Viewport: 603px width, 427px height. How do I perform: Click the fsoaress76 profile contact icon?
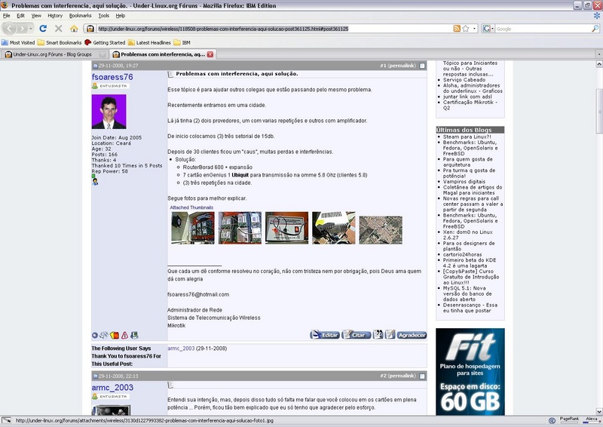point(95,181)
